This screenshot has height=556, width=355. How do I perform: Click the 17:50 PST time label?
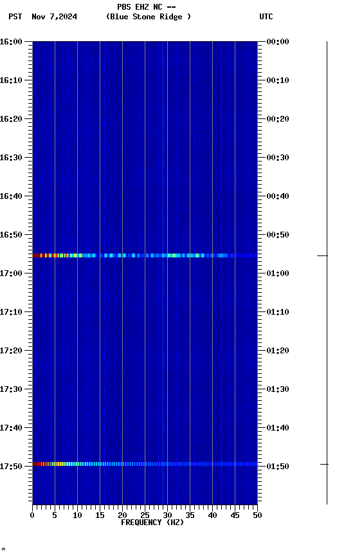(11, 467)
